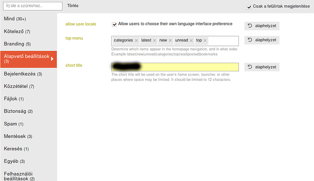The width and height of the screenshot is (314, 181).
Task: Click the short title setting label
Action: [x=74, y=65]
